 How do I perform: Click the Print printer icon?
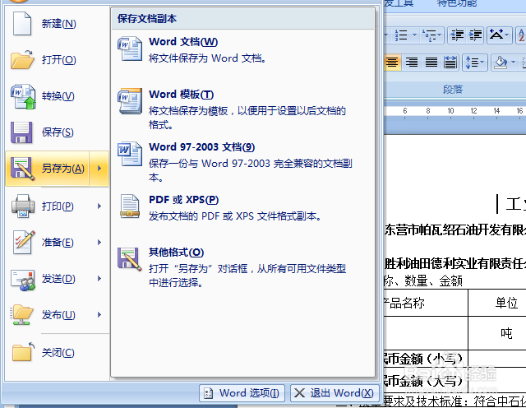(x=23, y=206)
